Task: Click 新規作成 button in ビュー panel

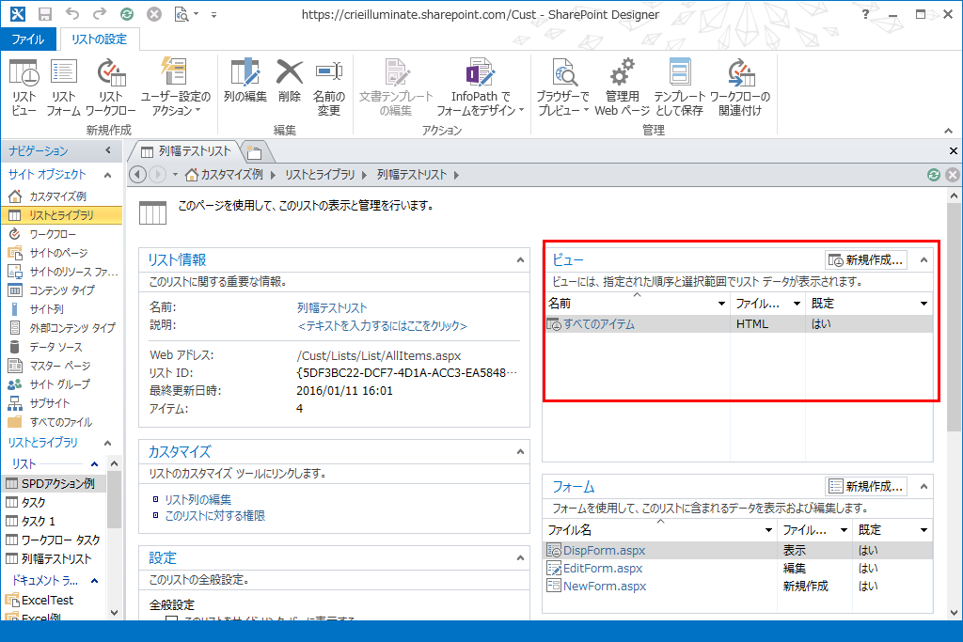Action: point(866,259)
